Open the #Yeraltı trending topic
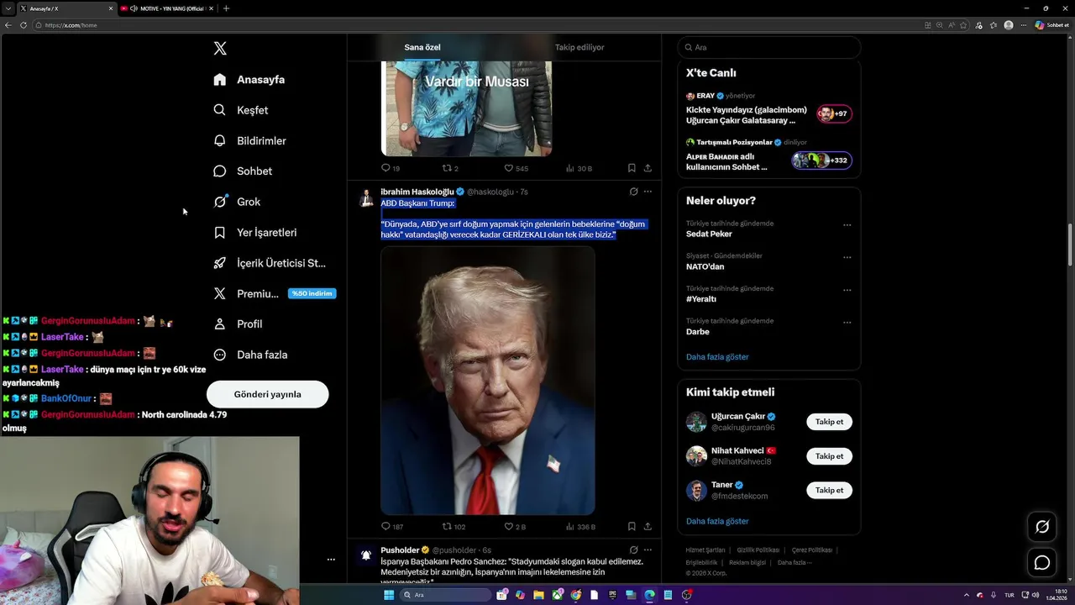This screenshot has width=1075, height=605. [701, 299]
